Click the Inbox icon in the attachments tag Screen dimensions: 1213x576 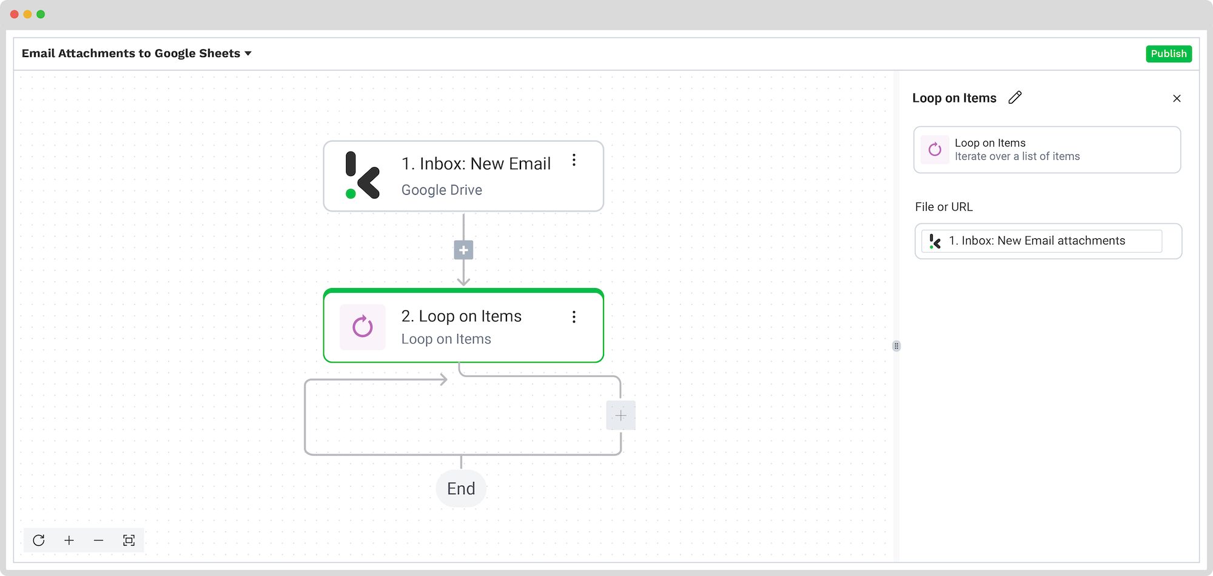[x=935, y=241]
